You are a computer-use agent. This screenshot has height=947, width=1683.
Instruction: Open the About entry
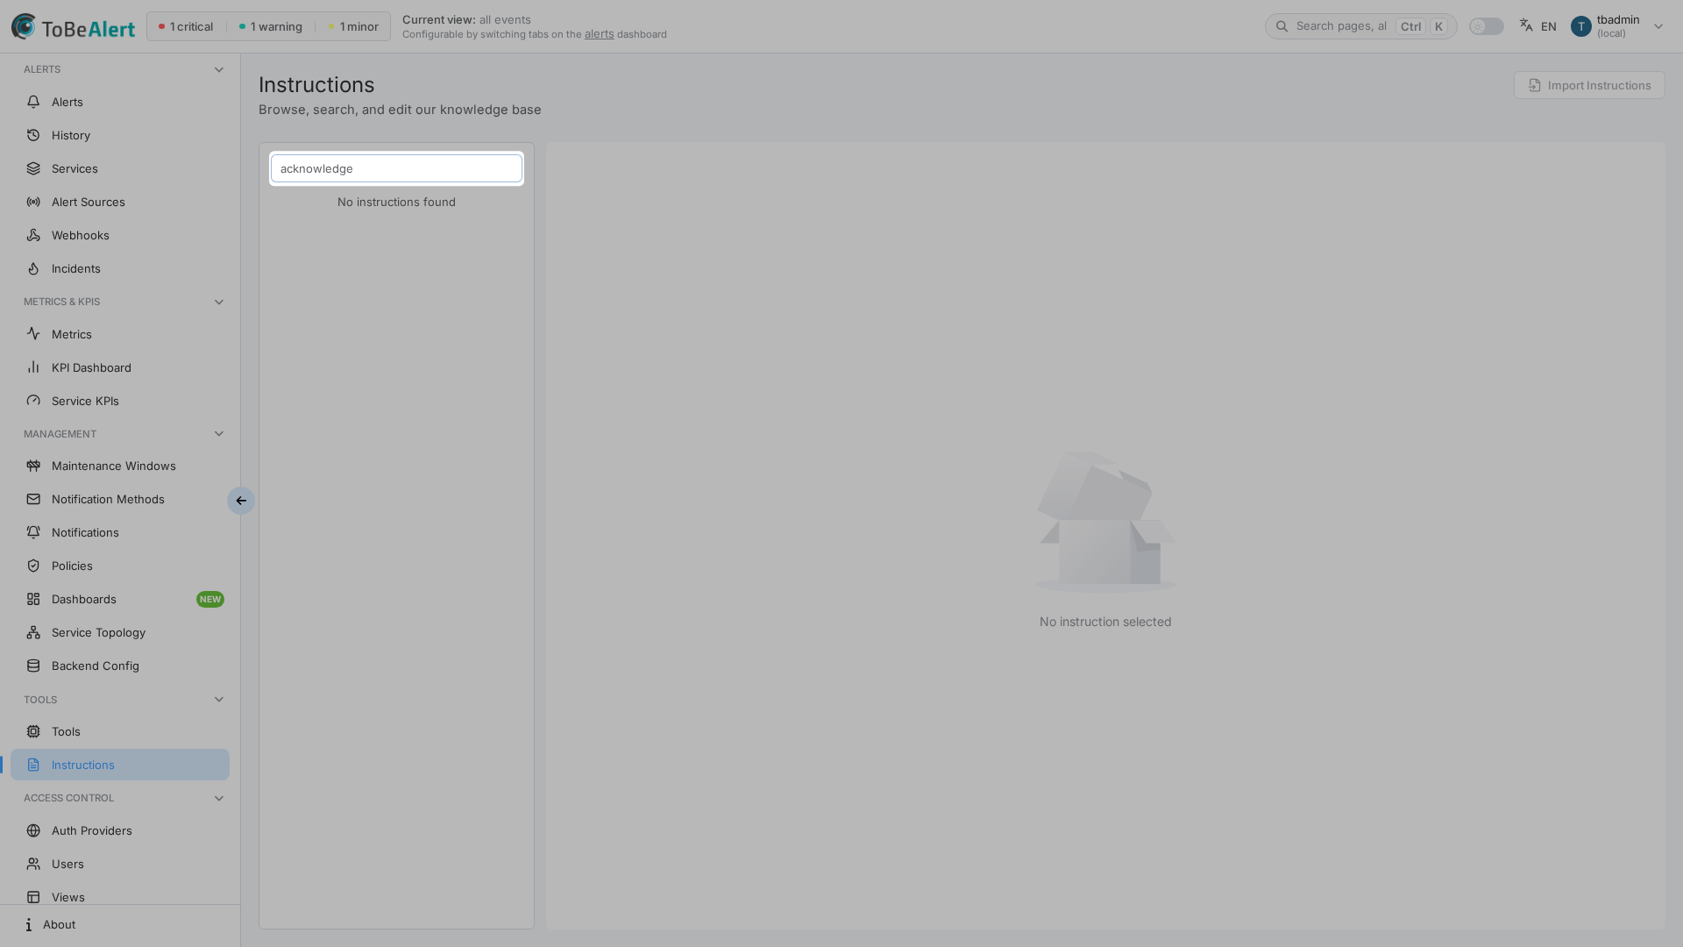(x=120, y=924)
